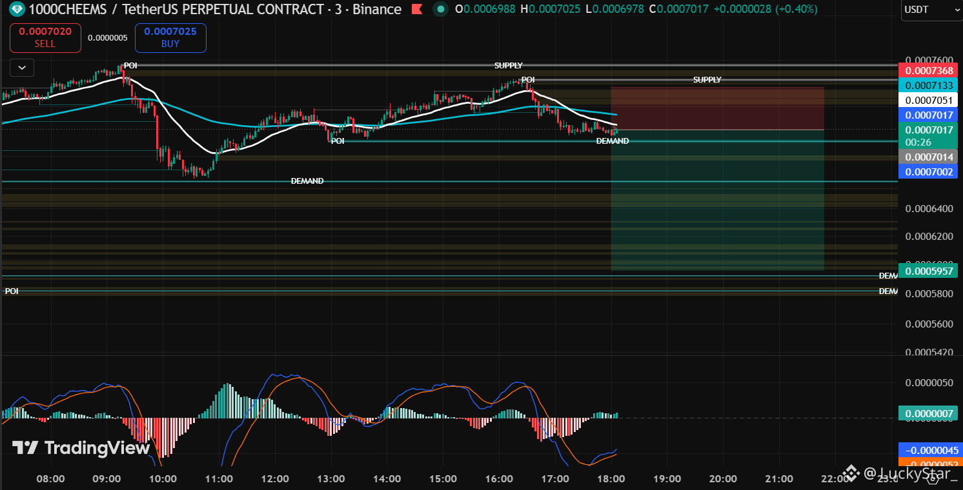Click the white 0.0007051 price label
The height and width of the screenshot is (490, 963).
(929, 100)
